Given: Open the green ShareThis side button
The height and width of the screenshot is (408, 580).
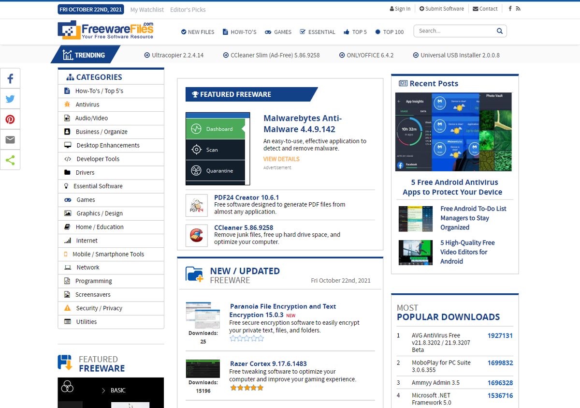Looking at the screenshot, I should pyautogui.click(x=10, y=160).
